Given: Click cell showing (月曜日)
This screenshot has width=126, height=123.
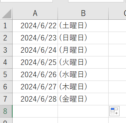Looking at the screenshot, I should [x=83, y=50].
